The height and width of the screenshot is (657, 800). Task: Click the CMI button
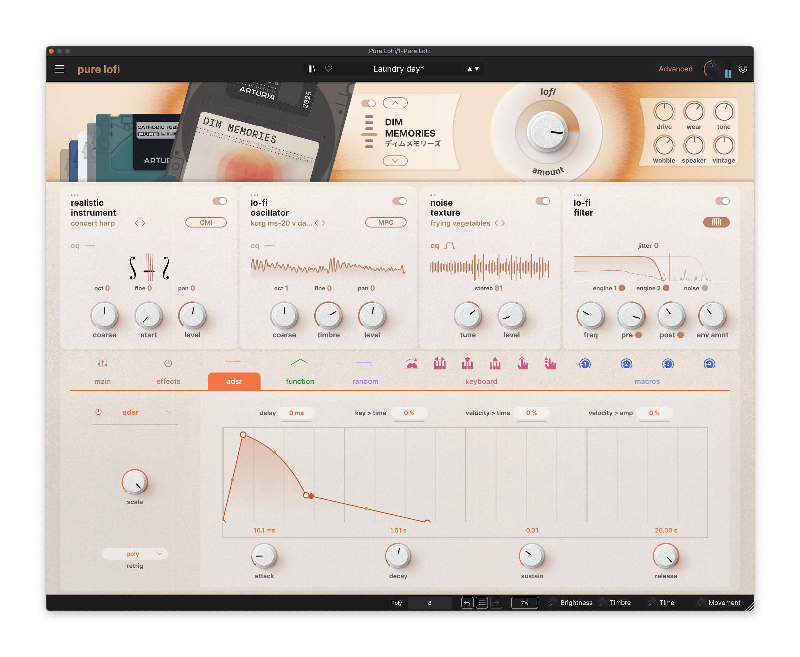(206, 222)
